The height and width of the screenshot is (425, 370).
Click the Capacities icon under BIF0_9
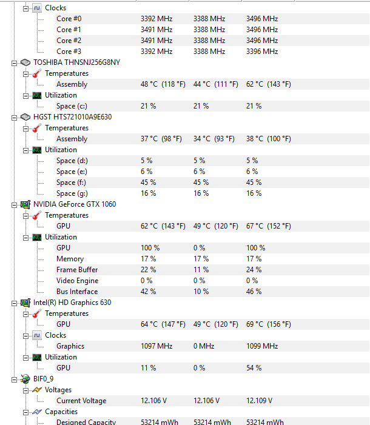[x=36, y=412]
